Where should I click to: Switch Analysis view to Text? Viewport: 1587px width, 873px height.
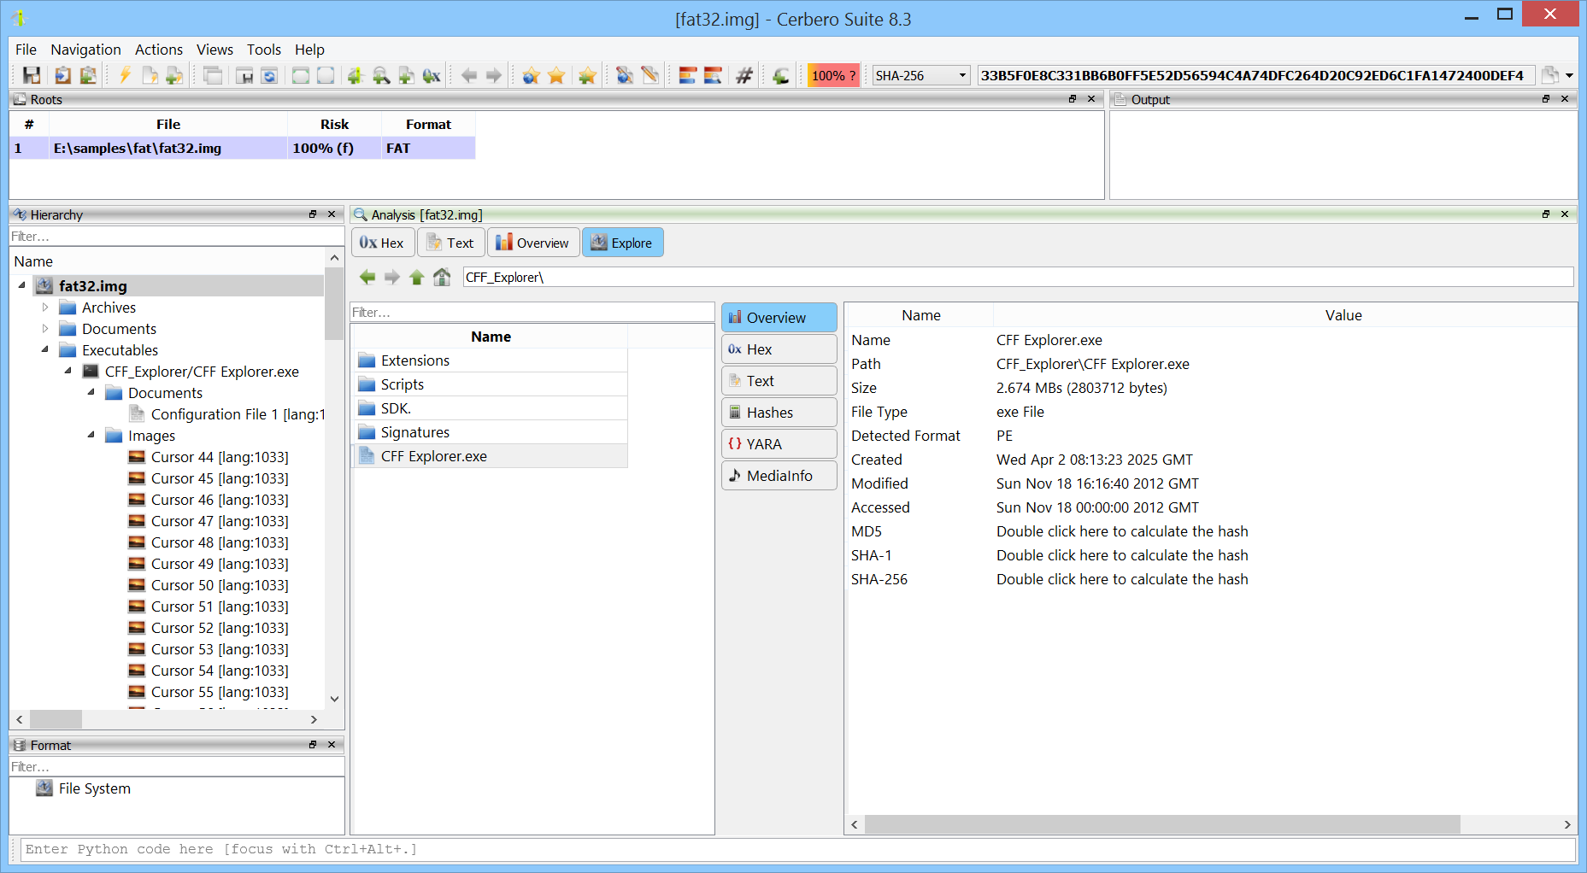coord(451,243)
